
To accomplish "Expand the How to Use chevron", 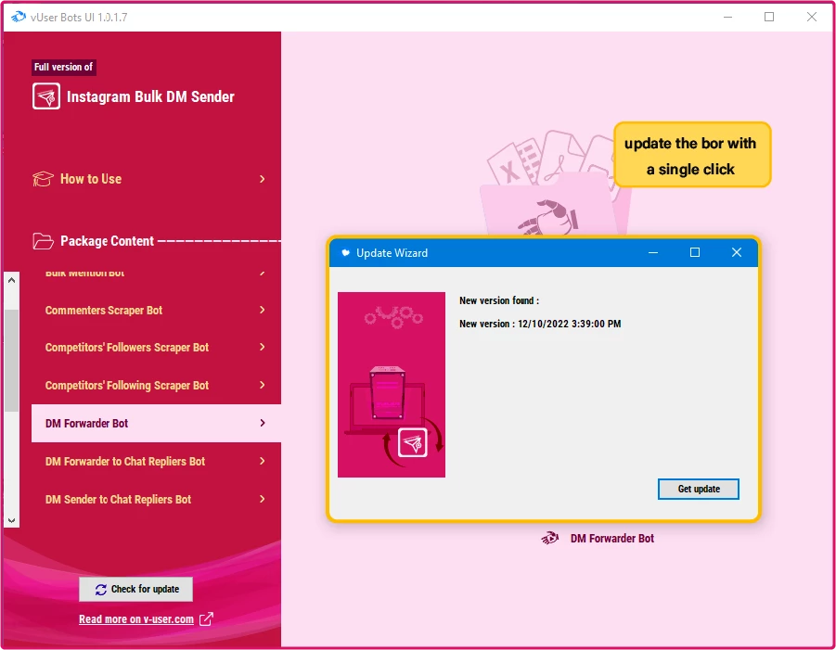I will tap(262, 179).
